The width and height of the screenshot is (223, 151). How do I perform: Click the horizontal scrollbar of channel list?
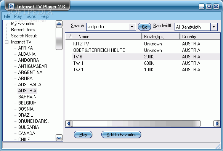pyautogui.click(x=136, y=124)
